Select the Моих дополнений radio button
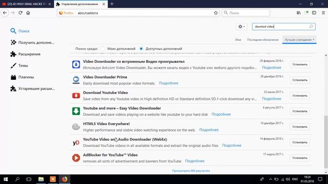Image resolution: width=328 pixels, height=184 pixels. 102,49
